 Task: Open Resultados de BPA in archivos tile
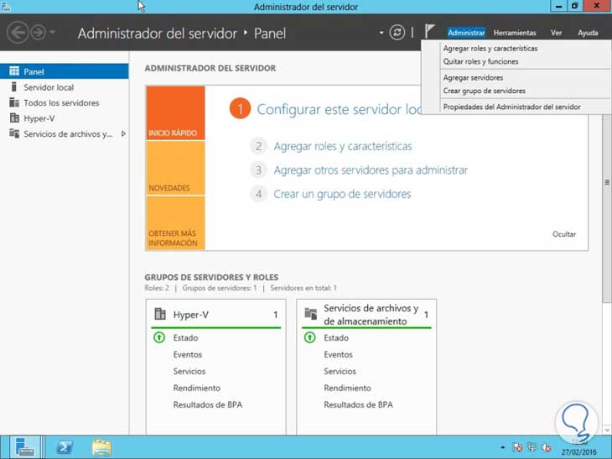pos(358,405)
